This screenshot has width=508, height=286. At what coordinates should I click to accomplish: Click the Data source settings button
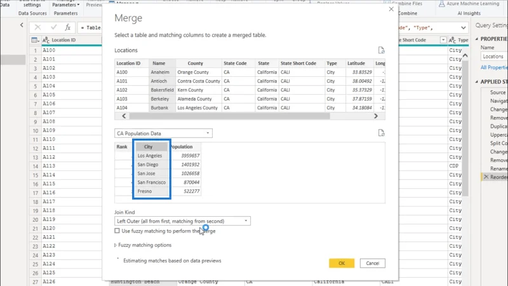point(32,4)
